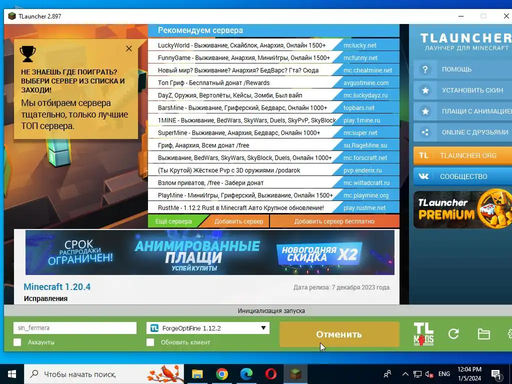Click the refresh arrow icon
Viewport: 512px width, 384px height.
(x=453, y=333)
